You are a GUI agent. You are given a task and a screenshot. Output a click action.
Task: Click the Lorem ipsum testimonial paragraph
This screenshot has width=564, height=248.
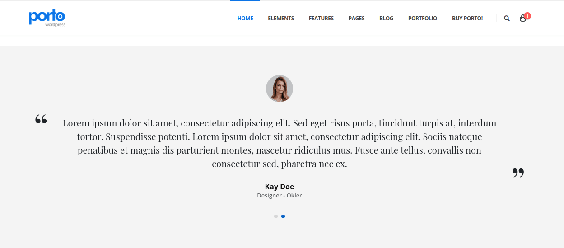(x=279, y=143)
